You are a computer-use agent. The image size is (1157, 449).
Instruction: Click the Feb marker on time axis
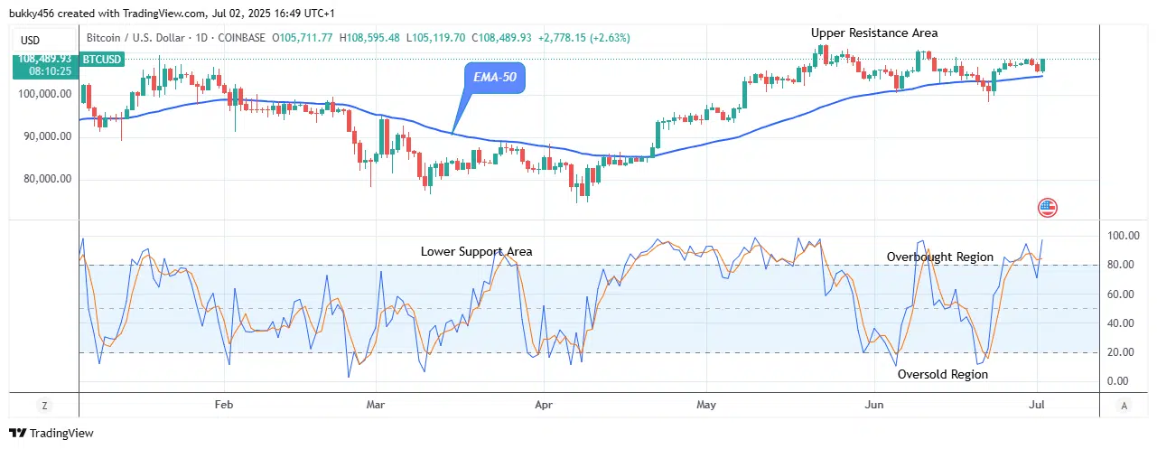(x=224, y=405)
